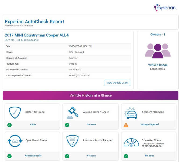Click the State Title Brand shield icon
Screen dimensions: 180x162
[15, 113]
